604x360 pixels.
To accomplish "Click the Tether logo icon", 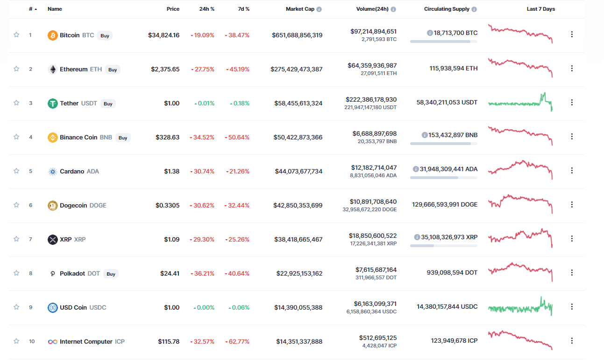I will pos(53,104).
